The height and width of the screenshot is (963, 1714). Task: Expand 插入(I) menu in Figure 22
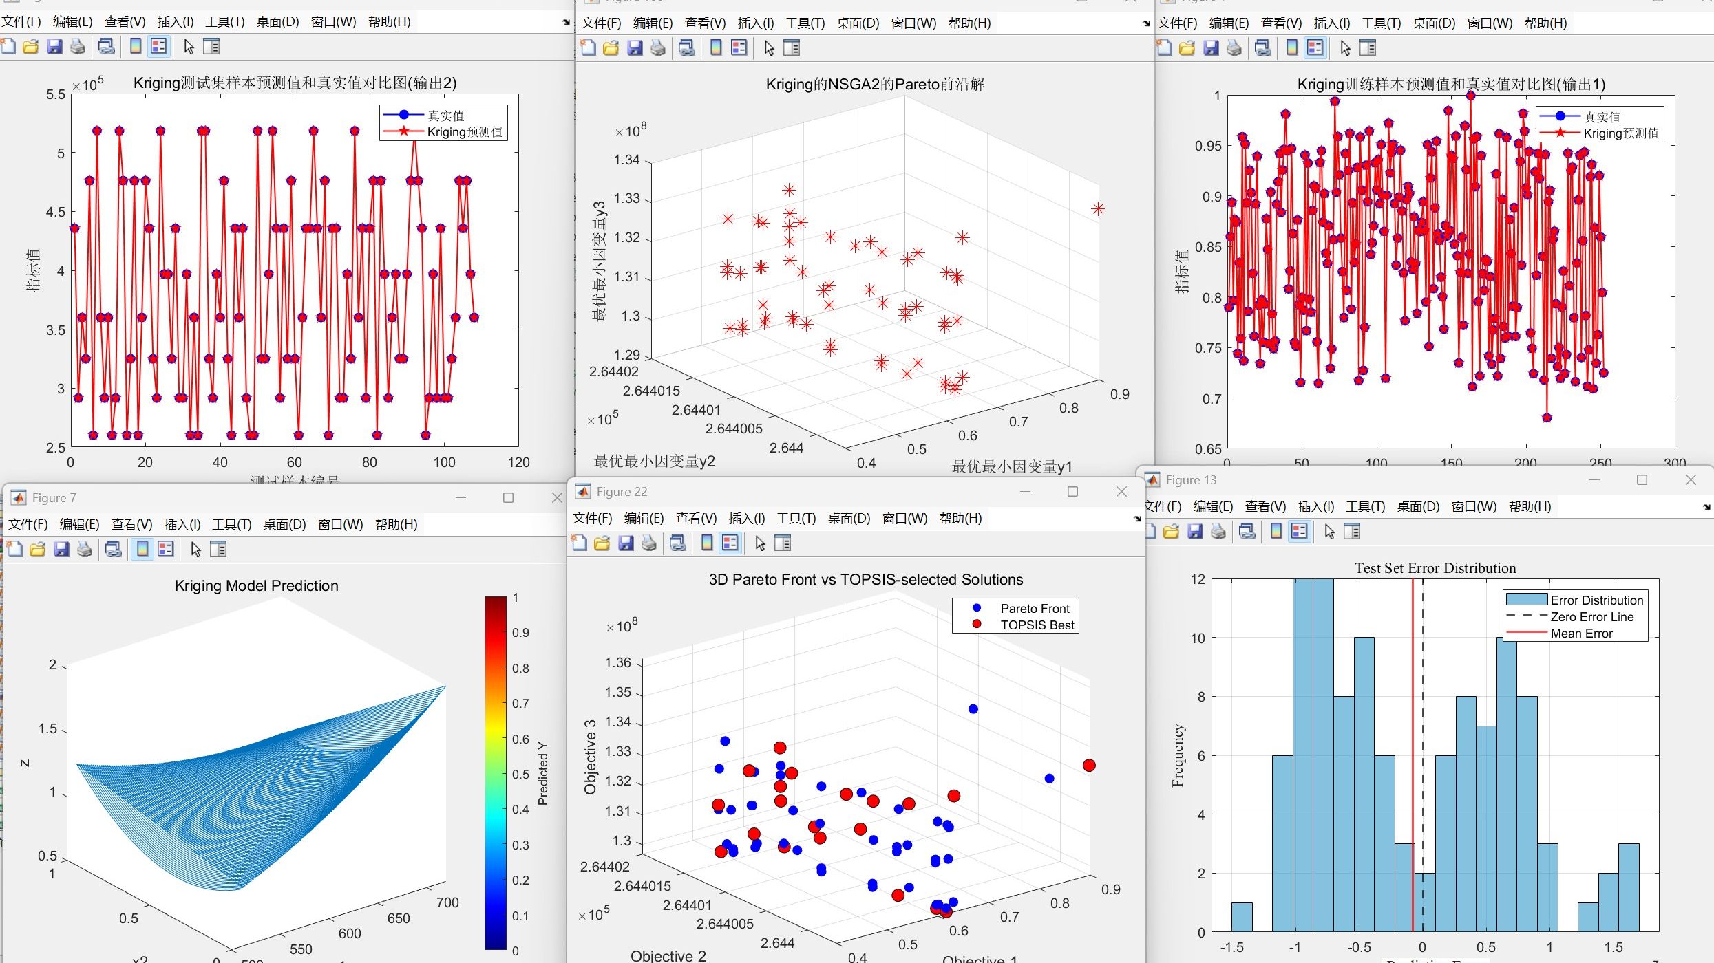pos(746,518)
